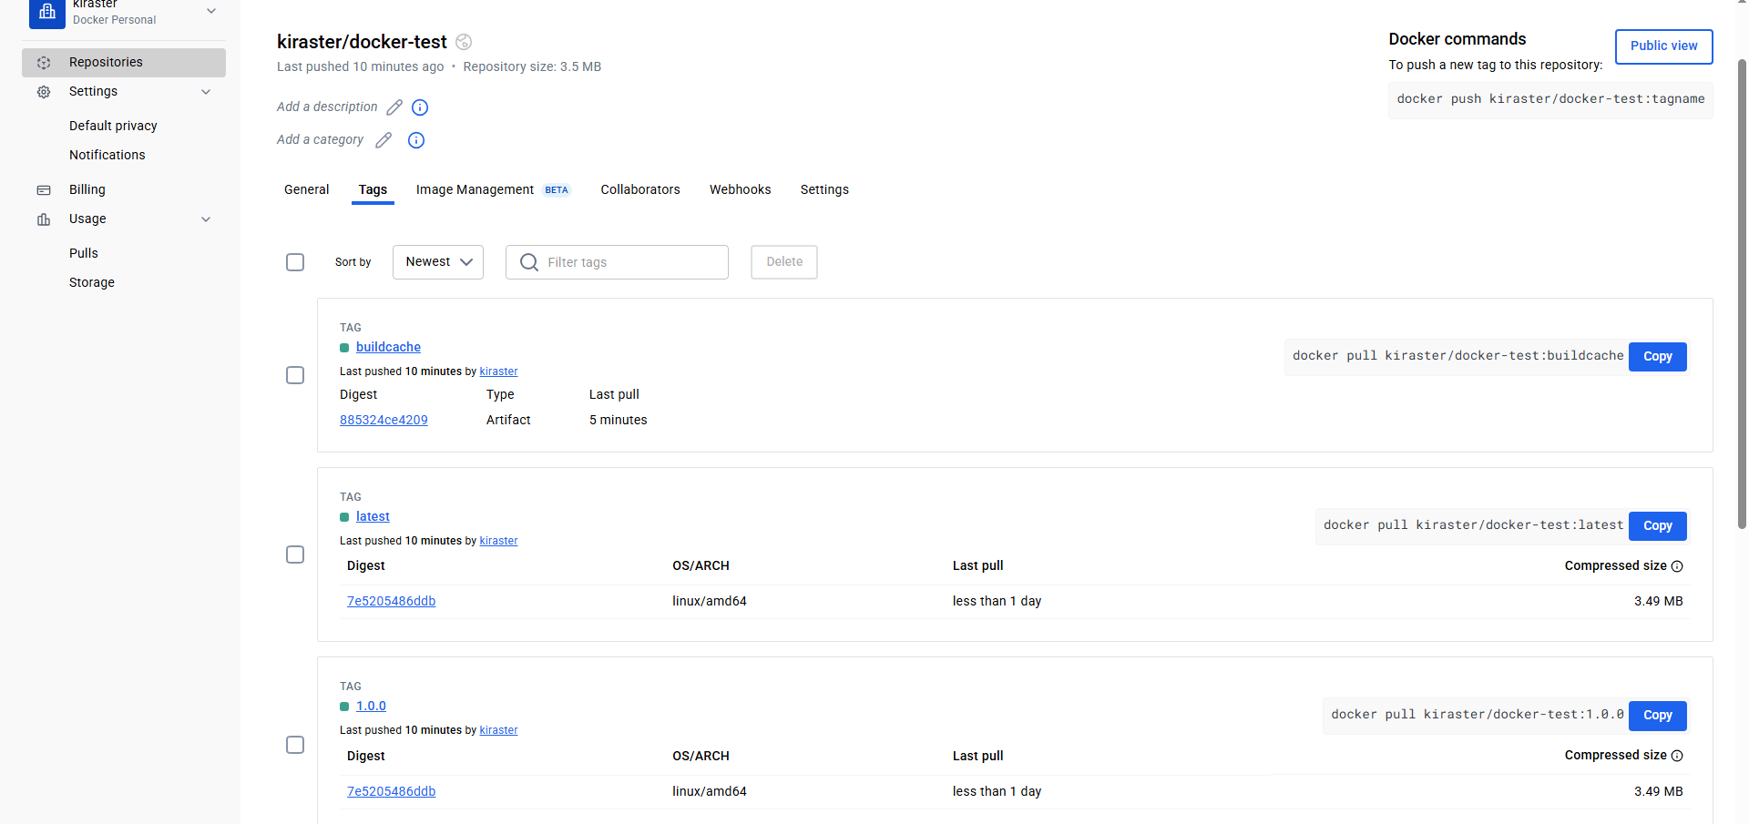Viewport: 1749px width, 824px height.
Task: Switch to the General tab
Action: pyautogui.click(x=306, y=189)
